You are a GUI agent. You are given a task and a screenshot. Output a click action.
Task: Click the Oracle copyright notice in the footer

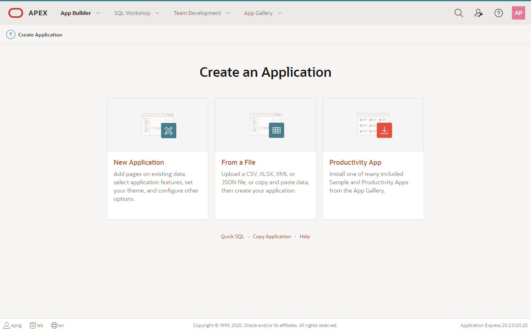click(265, 325)
